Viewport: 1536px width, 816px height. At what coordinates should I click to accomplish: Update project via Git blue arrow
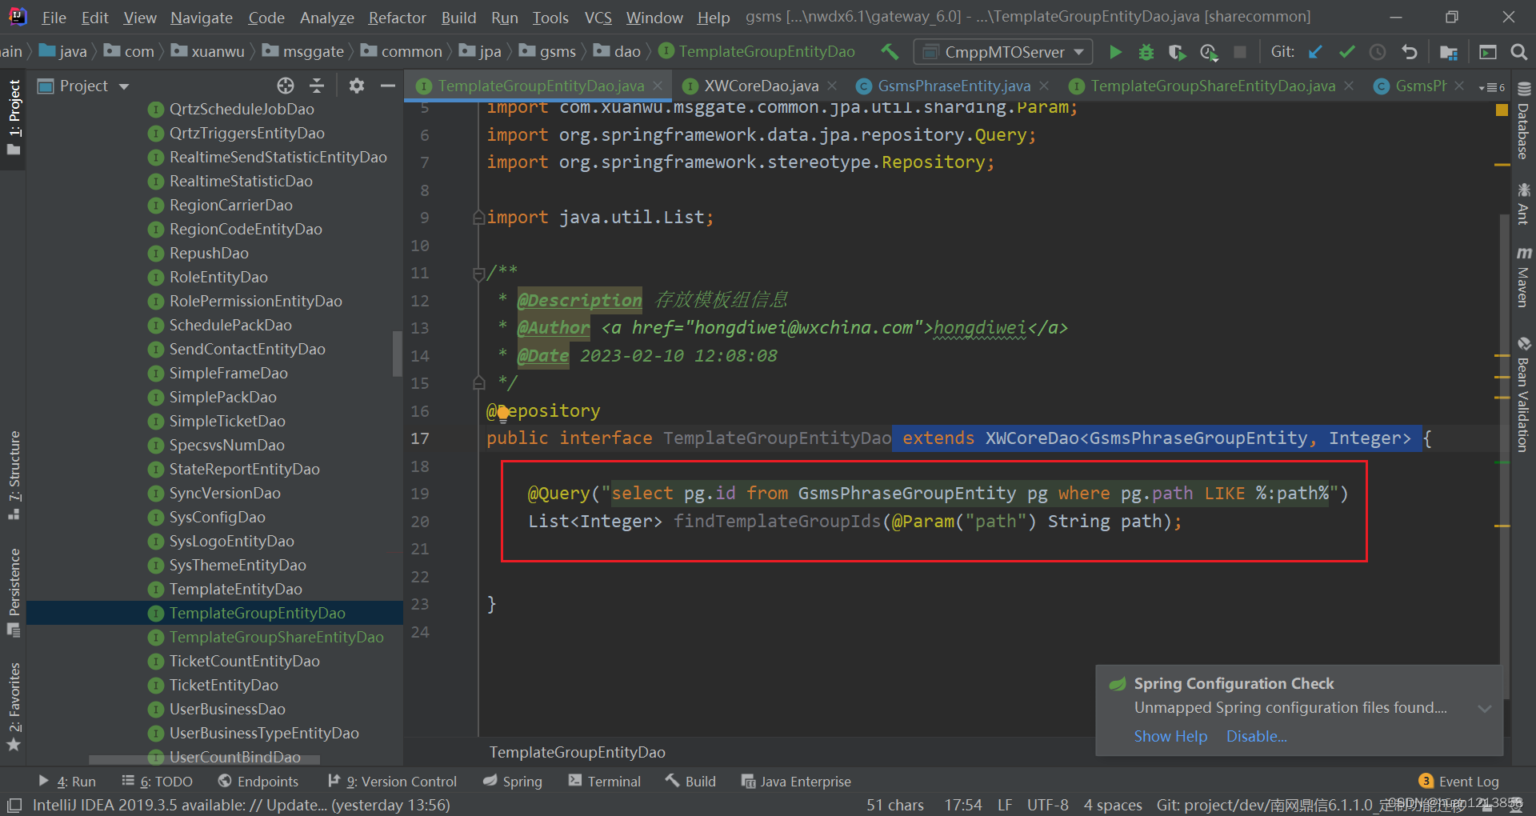point(1315,52)
